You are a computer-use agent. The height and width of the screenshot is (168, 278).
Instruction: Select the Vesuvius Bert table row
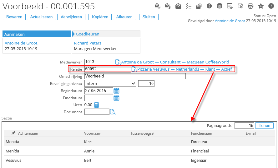pyautogui.click(x=139, y=161)
